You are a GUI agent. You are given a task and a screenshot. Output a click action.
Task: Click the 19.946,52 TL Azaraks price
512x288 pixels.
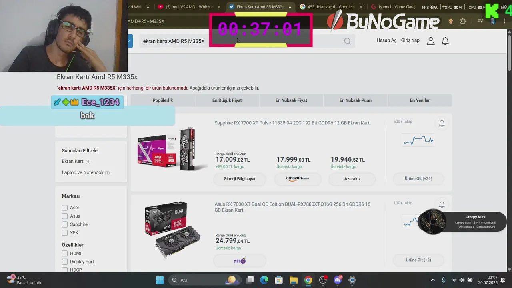pyautogui.click(x=348, y=160)
